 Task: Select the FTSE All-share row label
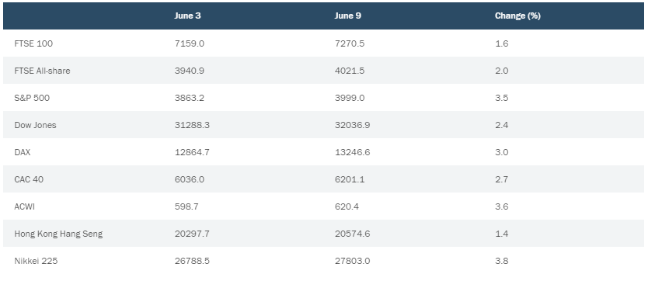pyautogui.click(x=42, y=71)
